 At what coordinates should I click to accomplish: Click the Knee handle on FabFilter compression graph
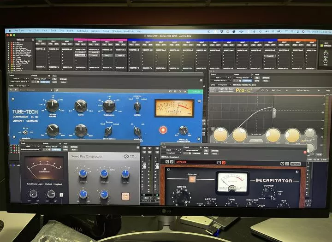point(274,113)
